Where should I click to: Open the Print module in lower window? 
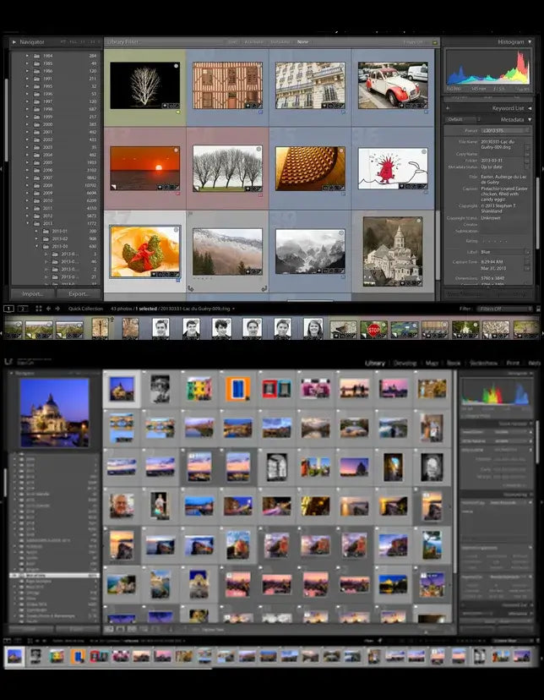513,363
